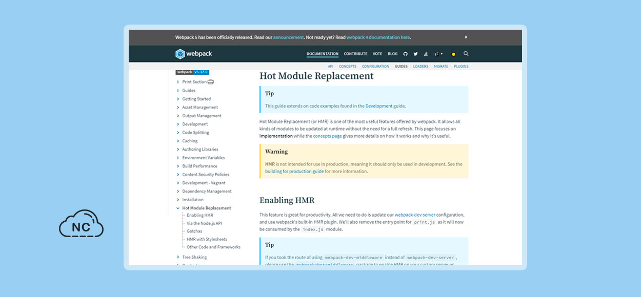Click the Hot Module Replacement heading
The width and height of the screenshot is (641, 297).
tap(316, 76)
